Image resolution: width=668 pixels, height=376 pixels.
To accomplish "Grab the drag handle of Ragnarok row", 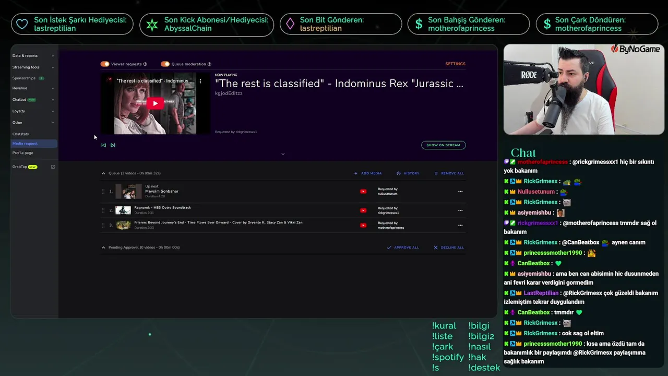I will 103,210.
